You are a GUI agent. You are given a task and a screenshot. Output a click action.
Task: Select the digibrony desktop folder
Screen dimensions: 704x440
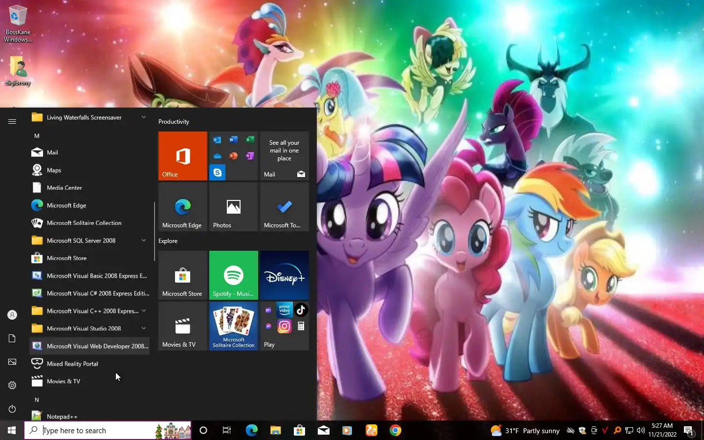18,71
